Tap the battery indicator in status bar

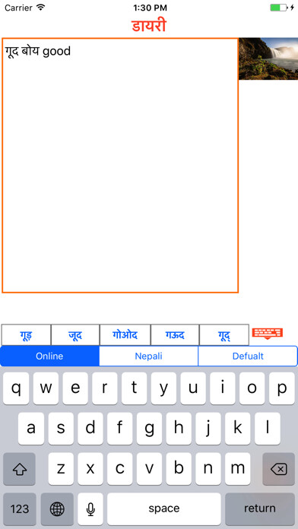279,8
